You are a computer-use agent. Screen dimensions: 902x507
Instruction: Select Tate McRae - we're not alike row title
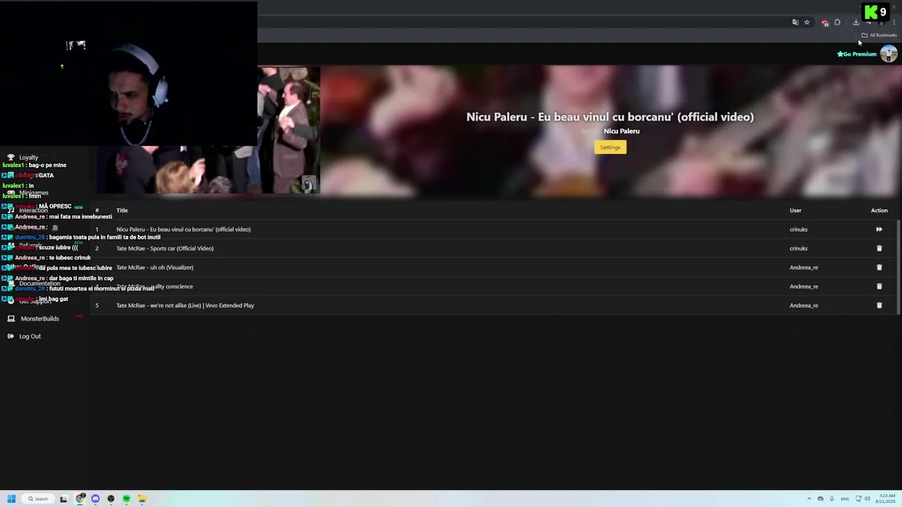click(185, 306)
